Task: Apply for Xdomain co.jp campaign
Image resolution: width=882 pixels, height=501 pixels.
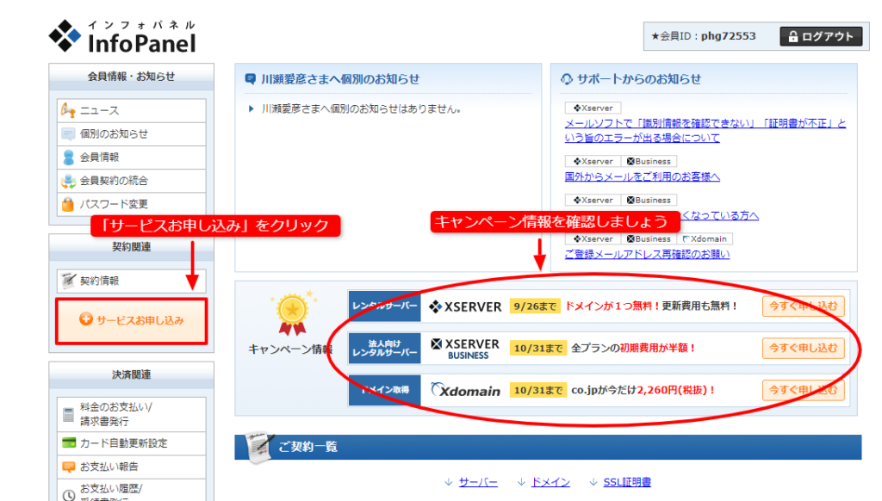Action: [x=803, y=390]
